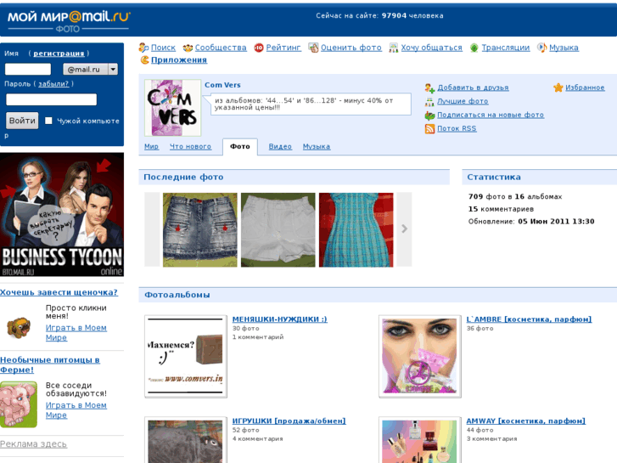Open the L`AMBRE album cover thumbnail
The height and width of the screenshot is (463, 617).
pos(420,357)
